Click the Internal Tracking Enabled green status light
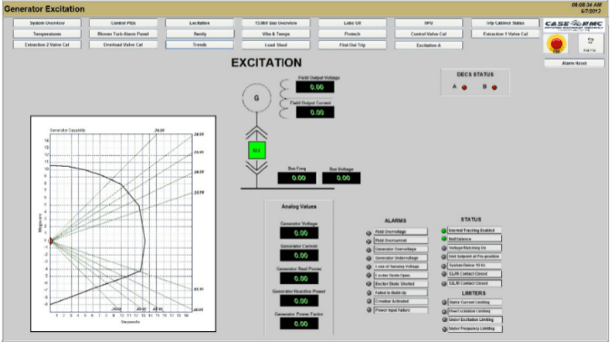 (x=444, y=230)
